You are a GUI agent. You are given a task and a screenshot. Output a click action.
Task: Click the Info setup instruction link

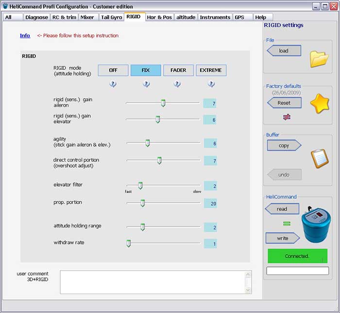(x=25, y=35)
